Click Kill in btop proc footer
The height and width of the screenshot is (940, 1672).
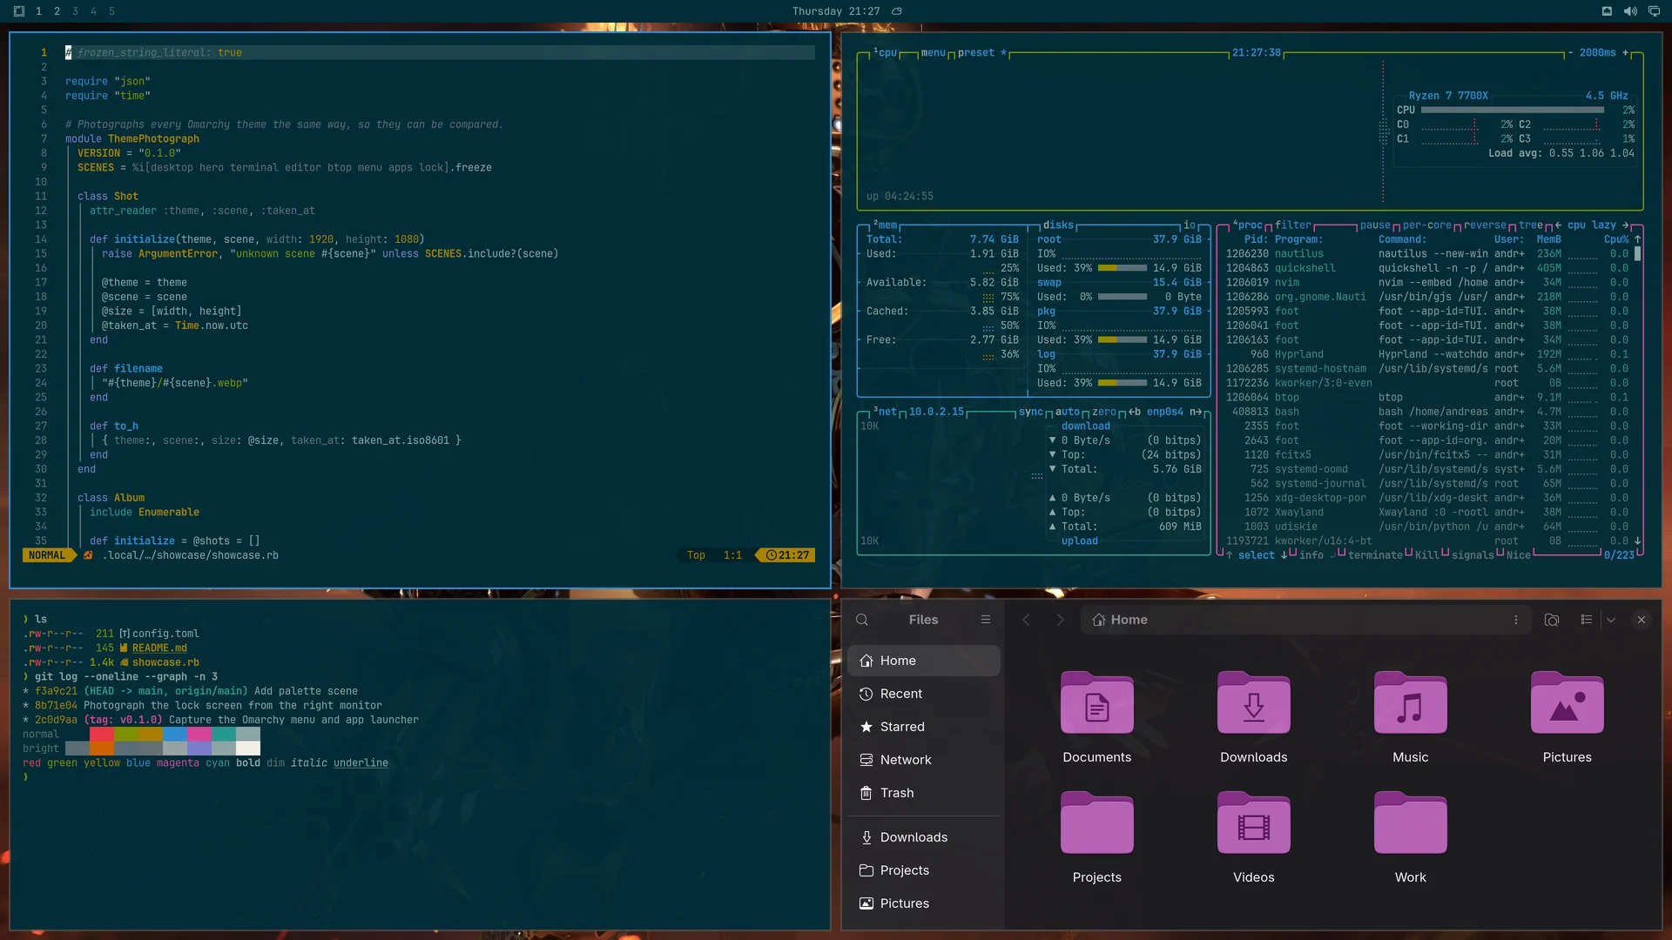(1427, 555)
